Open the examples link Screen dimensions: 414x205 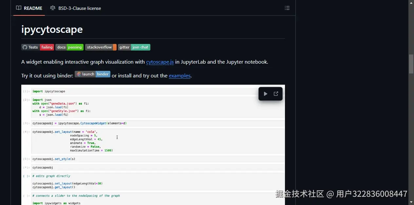pyautogui.click(x=179, y=75)
